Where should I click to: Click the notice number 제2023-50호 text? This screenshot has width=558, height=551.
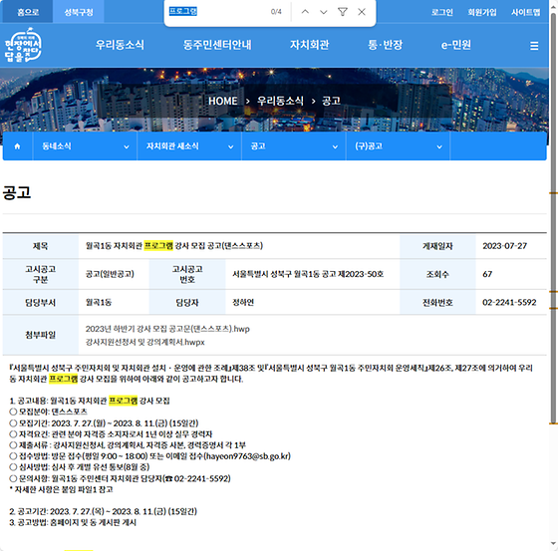click(x=360, y=274)
